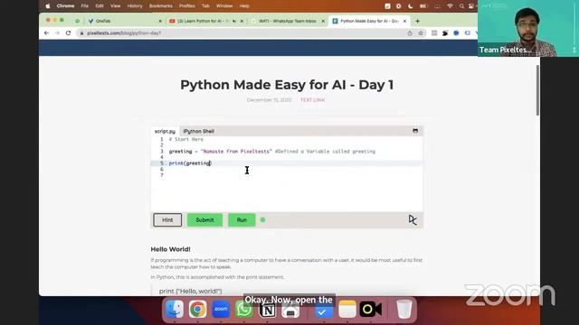579x325 pixels.
Task: Open Spotlight search in menu bar
Action: point(461,6)
